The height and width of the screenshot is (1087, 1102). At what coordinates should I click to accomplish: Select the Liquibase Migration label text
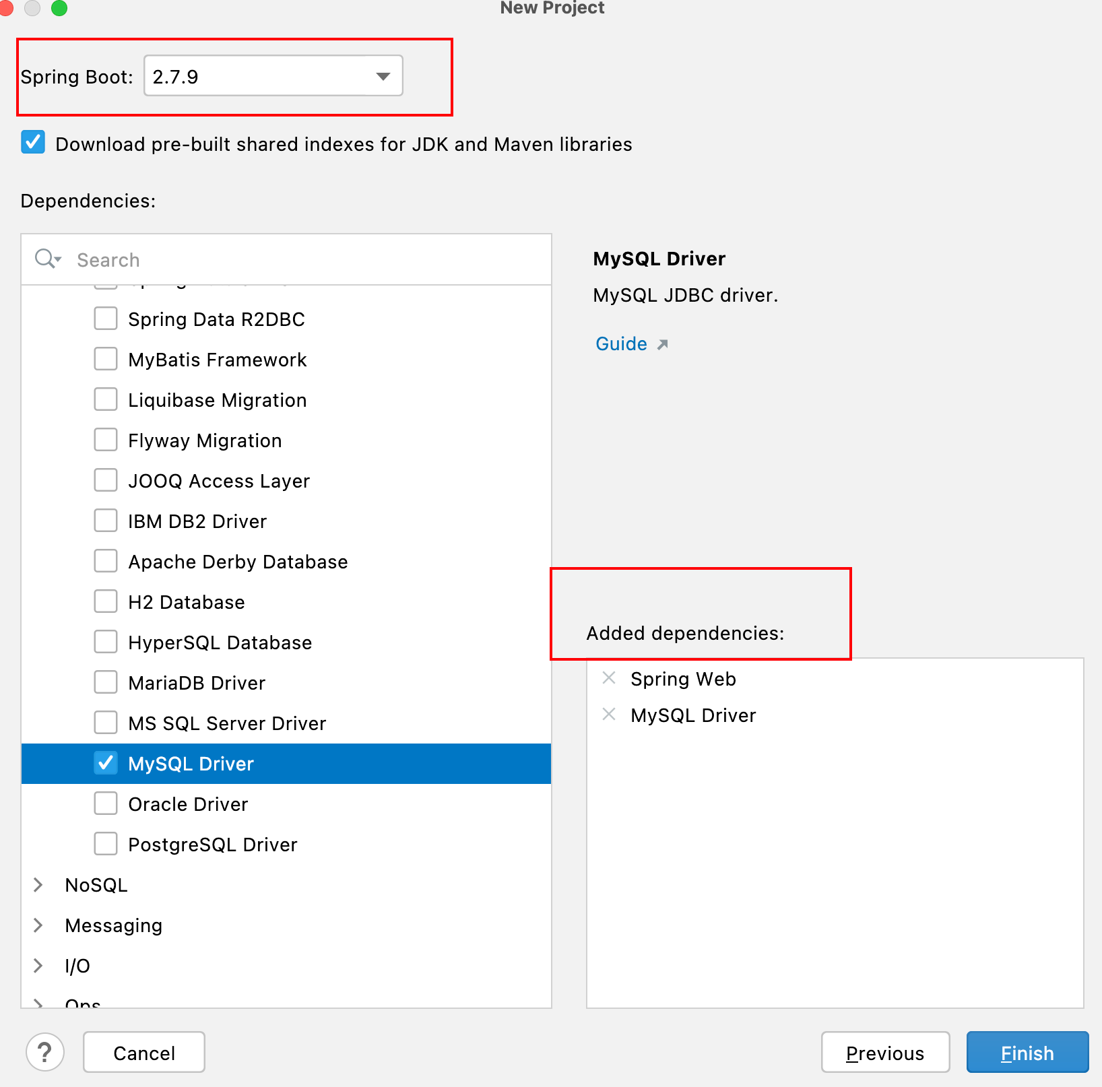coord(218,400)
